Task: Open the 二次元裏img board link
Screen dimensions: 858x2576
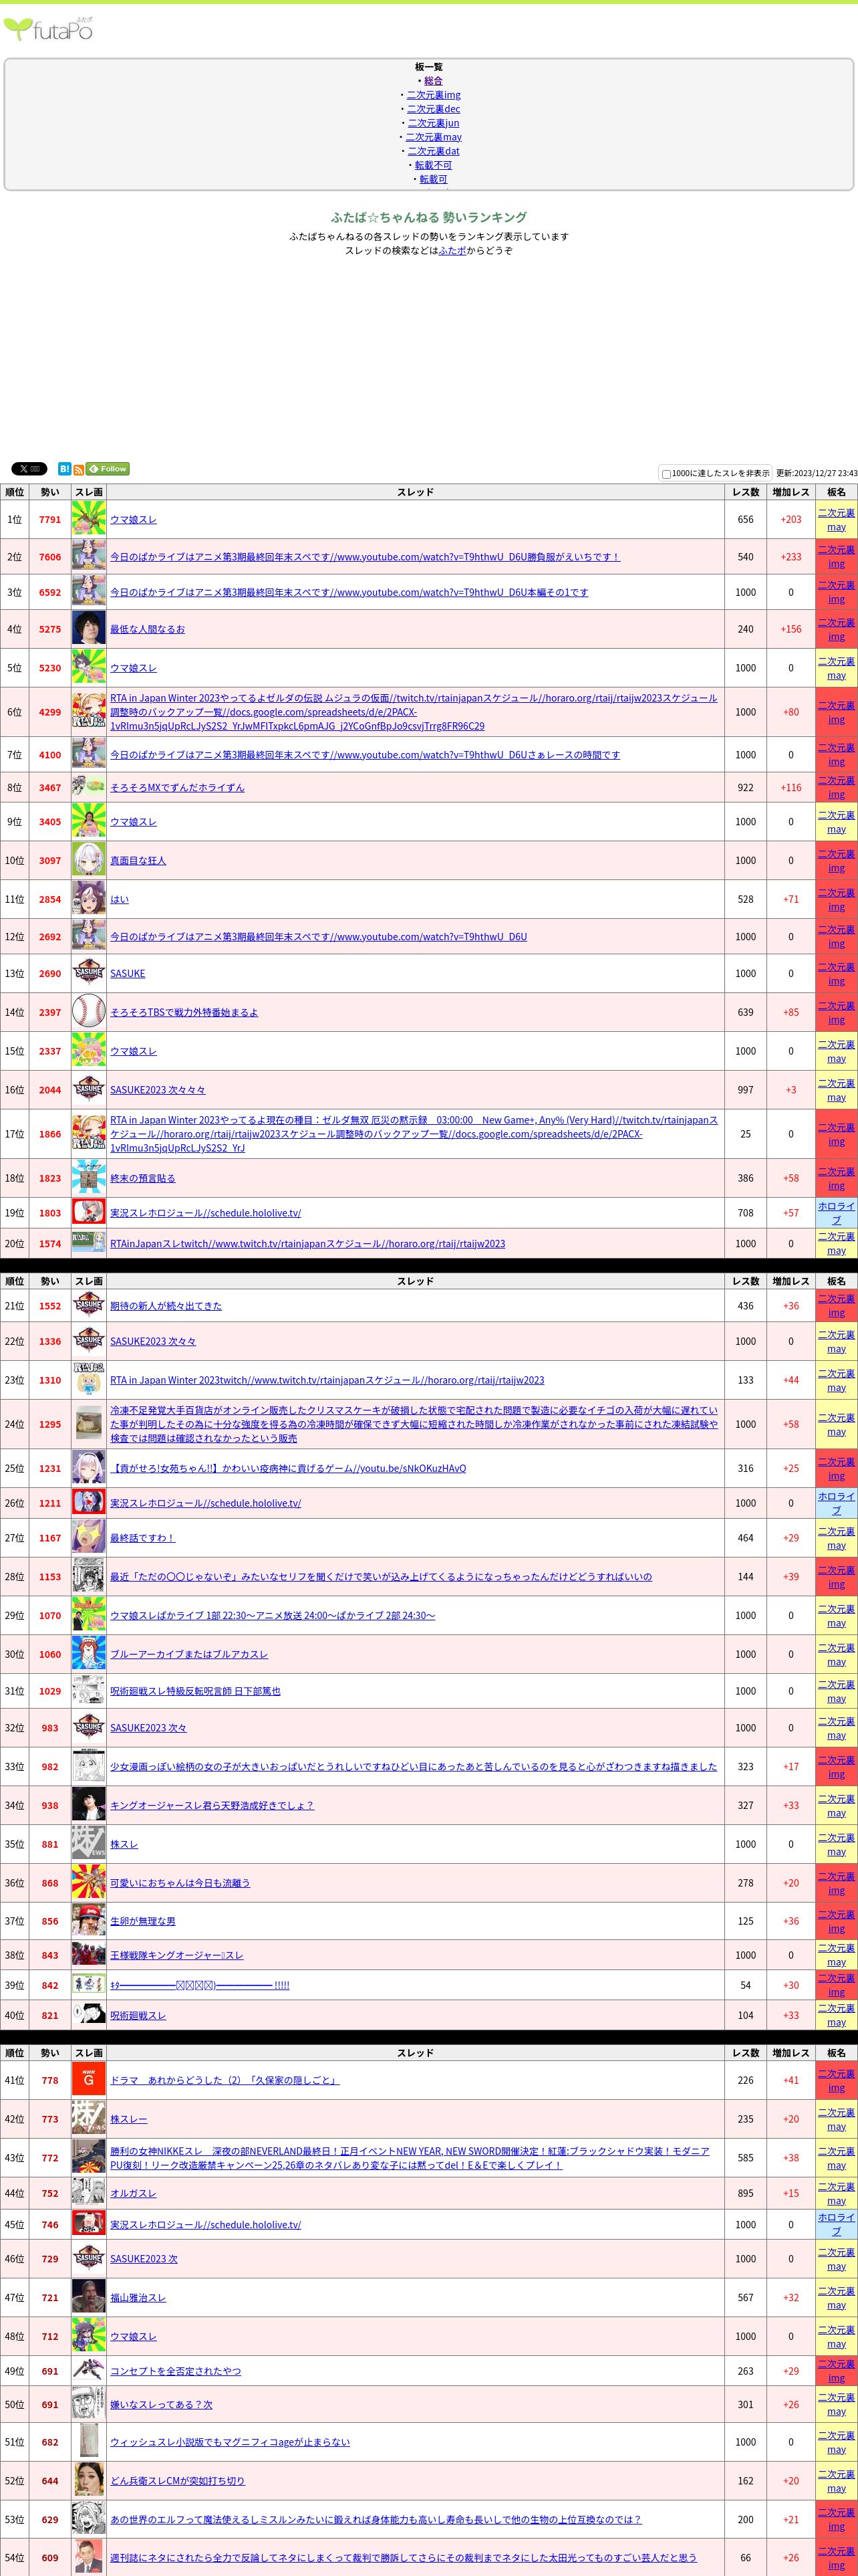Action: pyautogui.click(x=434, y=95)
